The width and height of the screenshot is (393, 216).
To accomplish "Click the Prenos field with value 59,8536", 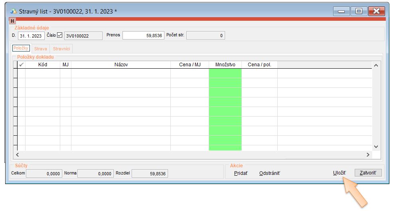I will click(x=143, y=36).
